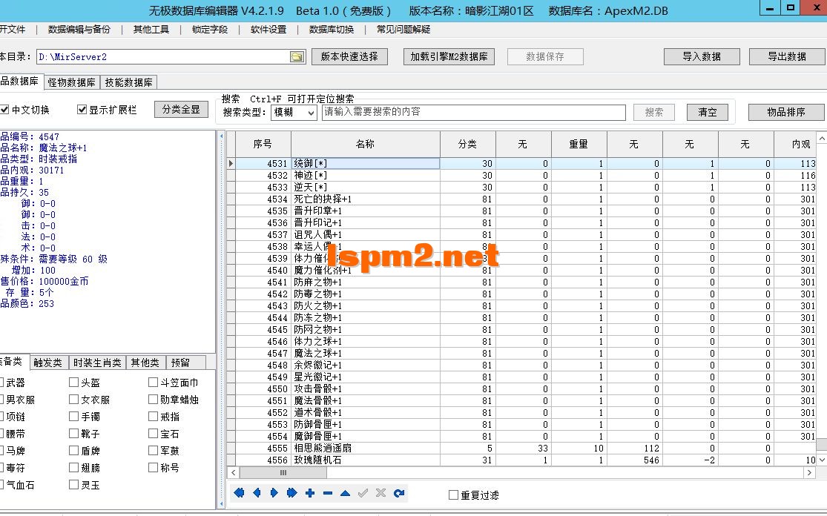Viewport: 827px width, 516px height.
Task: Refresh records with the curved arrow icon
Action: coord(398,492)
